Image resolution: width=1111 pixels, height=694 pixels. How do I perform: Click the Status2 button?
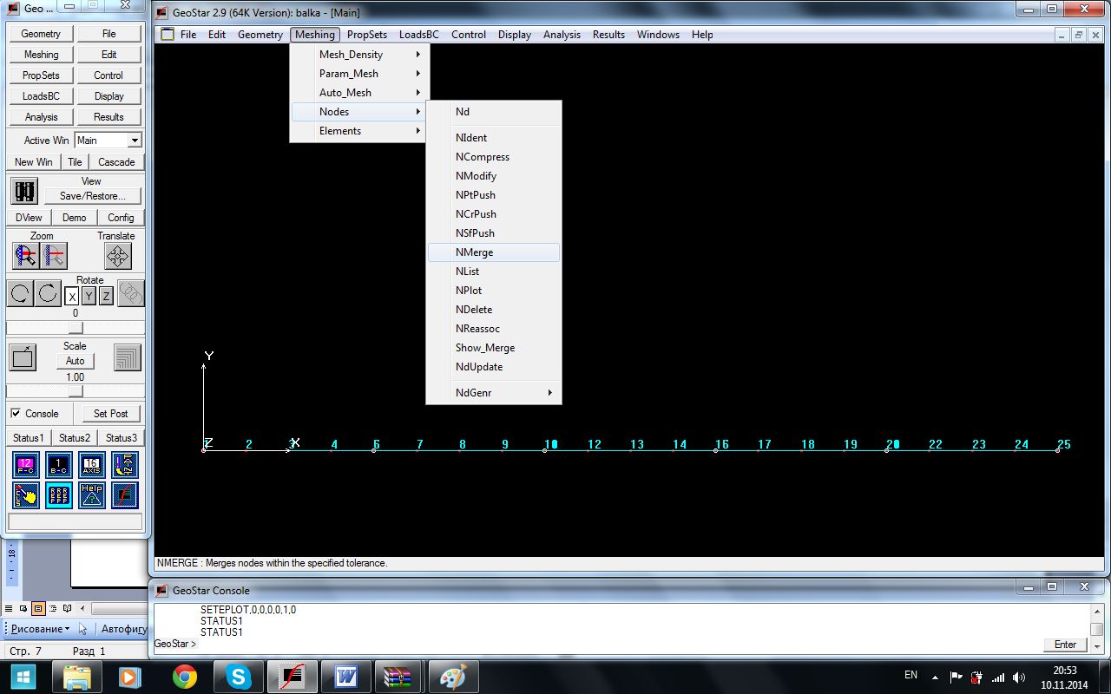(75, 438)
